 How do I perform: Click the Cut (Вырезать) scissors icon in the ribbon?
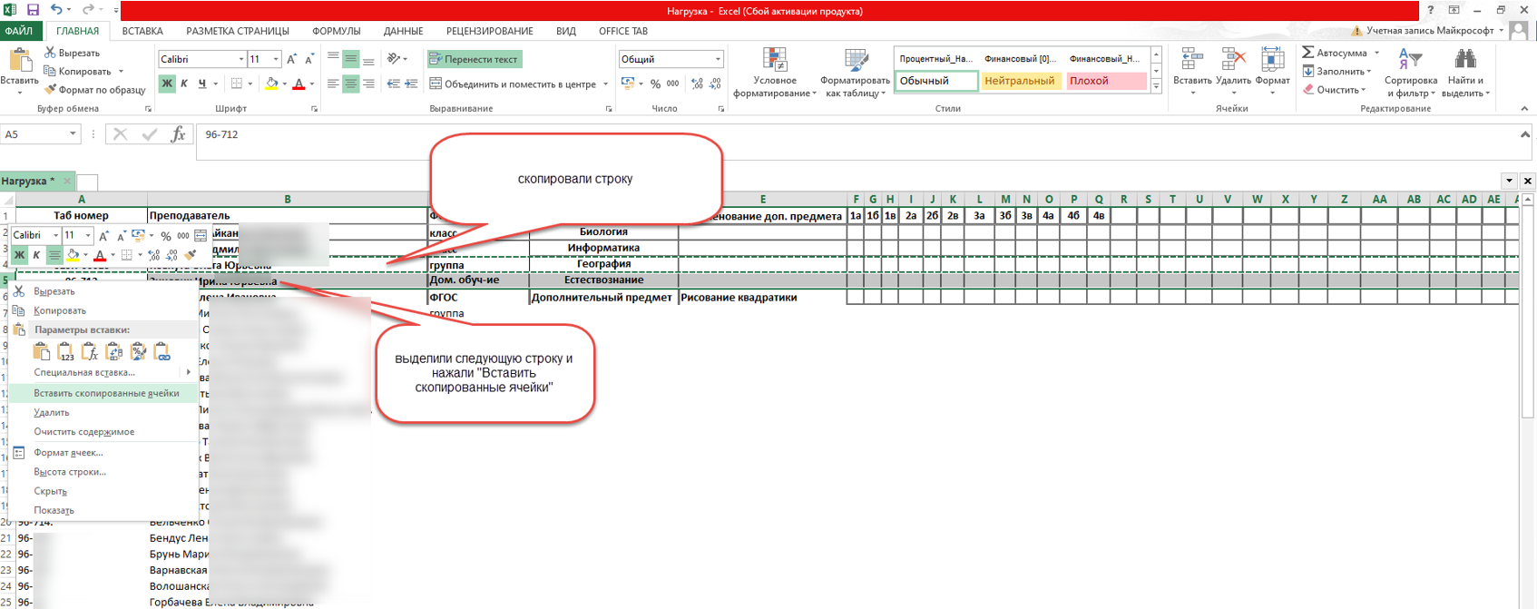[51, 53]
